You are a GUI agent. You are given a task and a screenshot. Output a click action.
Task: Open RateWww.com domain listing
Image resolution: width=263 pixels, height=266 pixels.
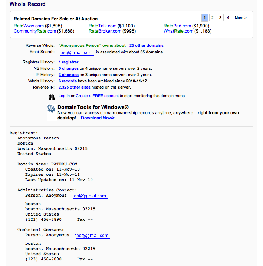29,26
